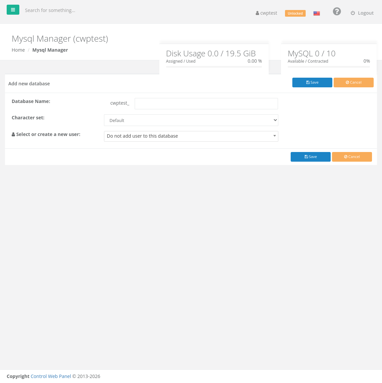Click the top Cancel button
The image size is (382, 383).
pyautogui.click(x=353, y=82)
